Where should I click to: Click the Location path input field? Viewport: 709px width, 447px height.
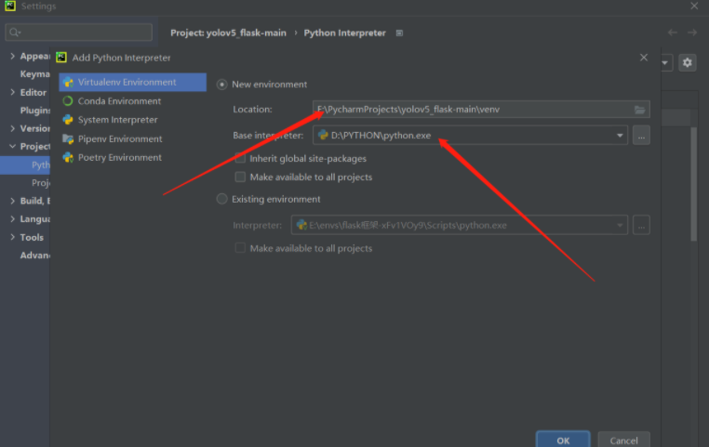pyautogui.click(x=481, y=110)
